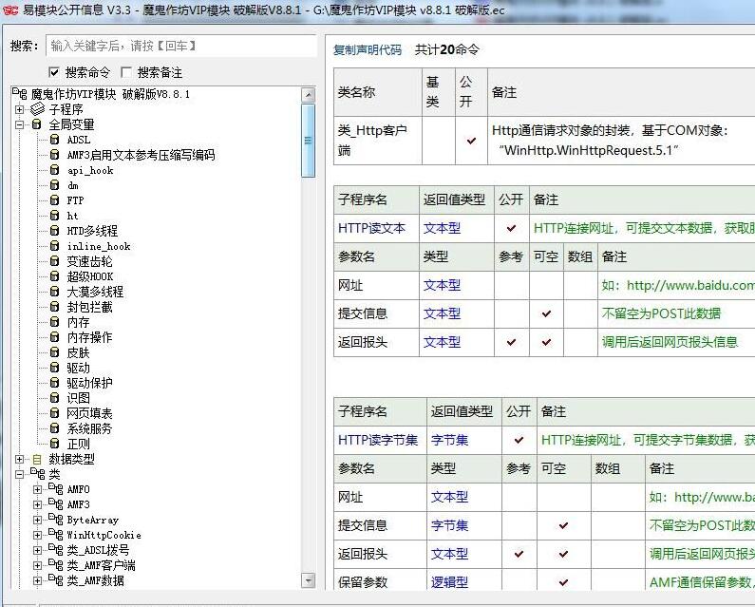Viewport: 755px width, 607px height.
Task: Open the HTTP读字节集 subroutine link
Action: [378, 440]
